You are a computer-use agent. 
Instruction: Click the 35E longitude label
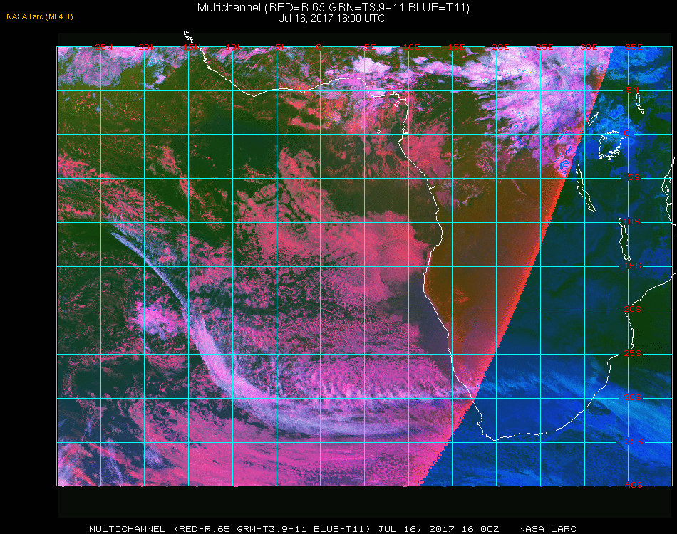tap(634, 47)
